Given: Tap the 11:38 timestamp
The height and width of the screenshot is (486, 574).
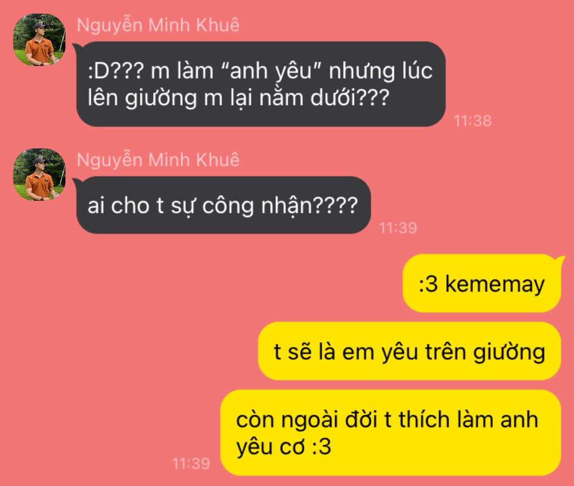Looking at the screenshot, I should pyautogui.click(x=472, y=121).
